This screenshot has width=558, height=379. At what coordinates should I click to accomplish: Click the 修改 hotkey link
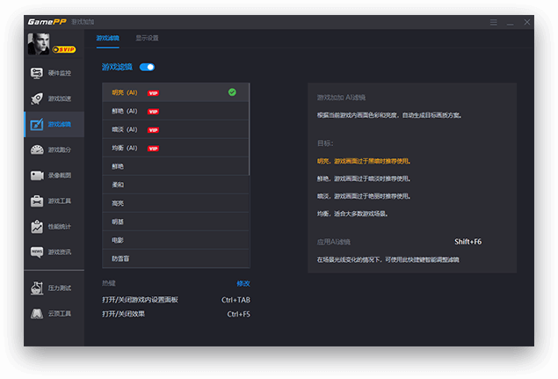click(x=243, y=283)
